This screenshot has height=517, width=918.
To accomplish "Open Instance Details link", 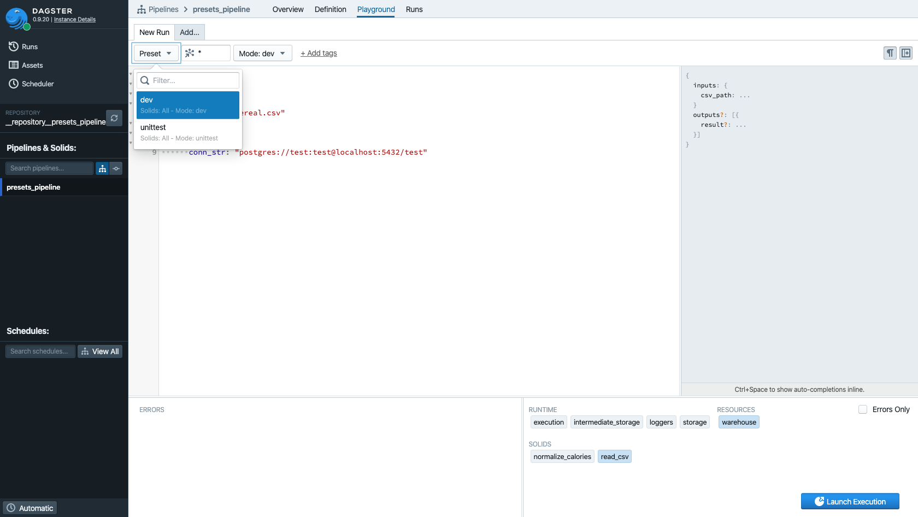I will click(75, 19).
